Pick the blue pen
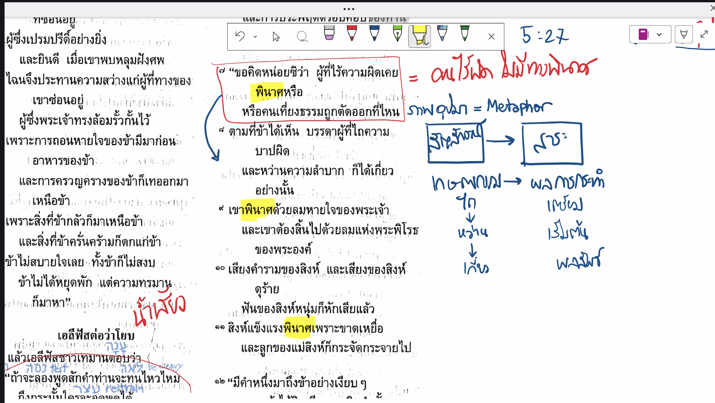 [x=374, y=33]
